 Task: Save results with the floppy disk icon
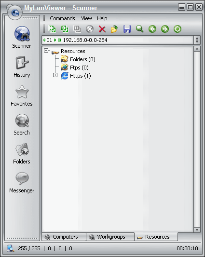[x=127, y=29]
